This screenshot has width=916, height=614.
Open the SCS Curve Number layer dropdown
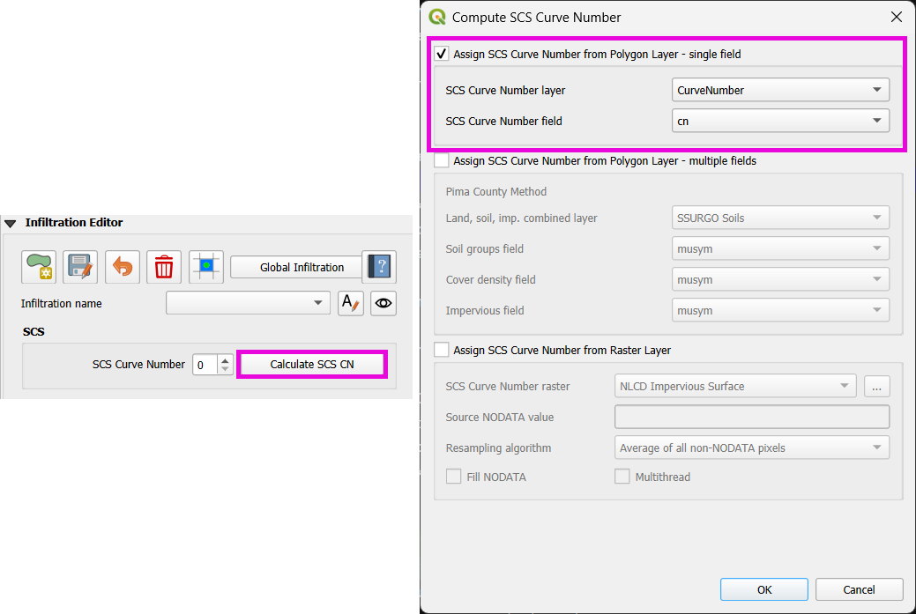point(780,90)
